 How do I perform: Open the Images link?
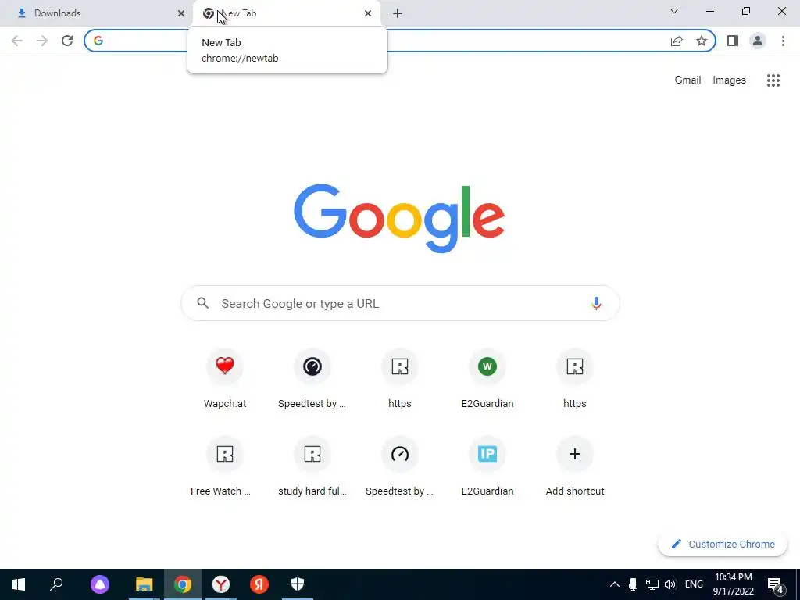(x=729, y=80)
